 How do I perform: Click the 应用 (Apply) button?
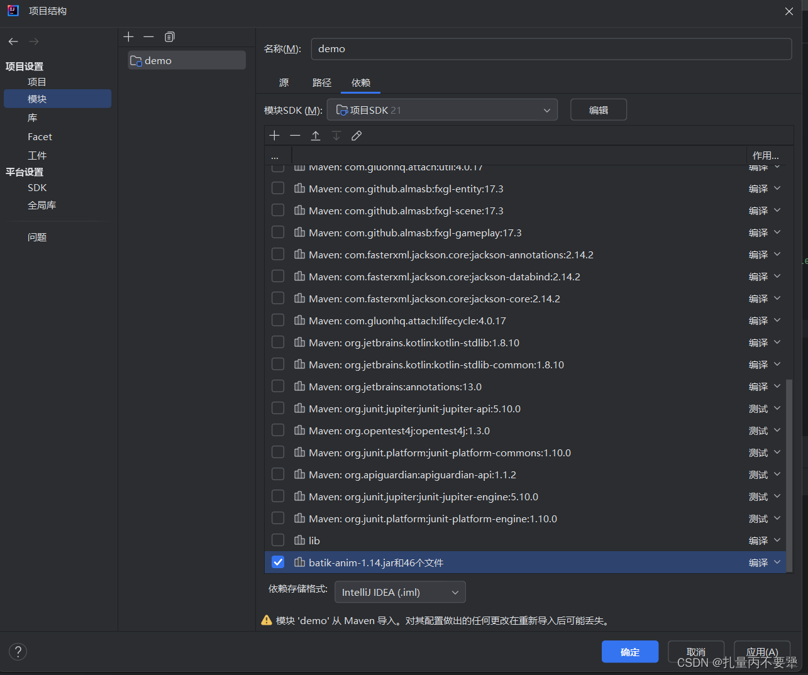tap(762, 652)
